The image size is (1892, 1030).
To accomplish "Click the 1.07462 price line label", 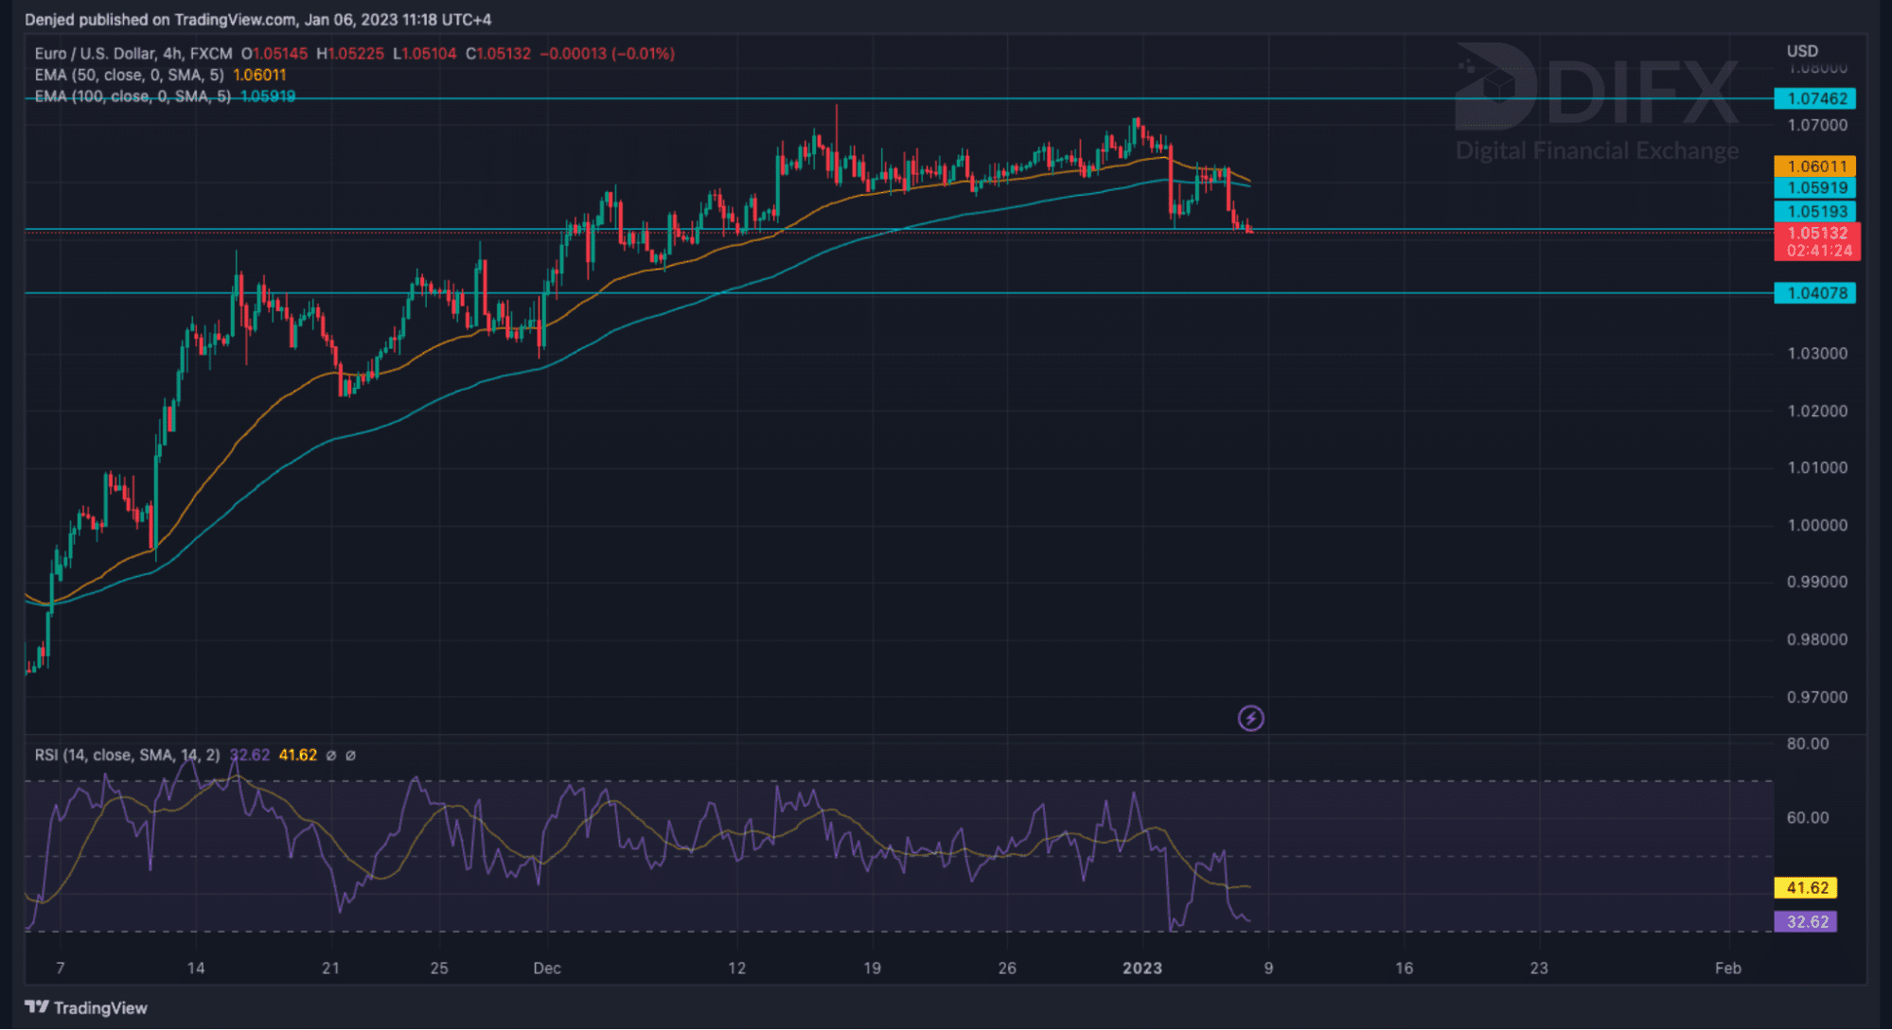I will tap(1814, 98).
